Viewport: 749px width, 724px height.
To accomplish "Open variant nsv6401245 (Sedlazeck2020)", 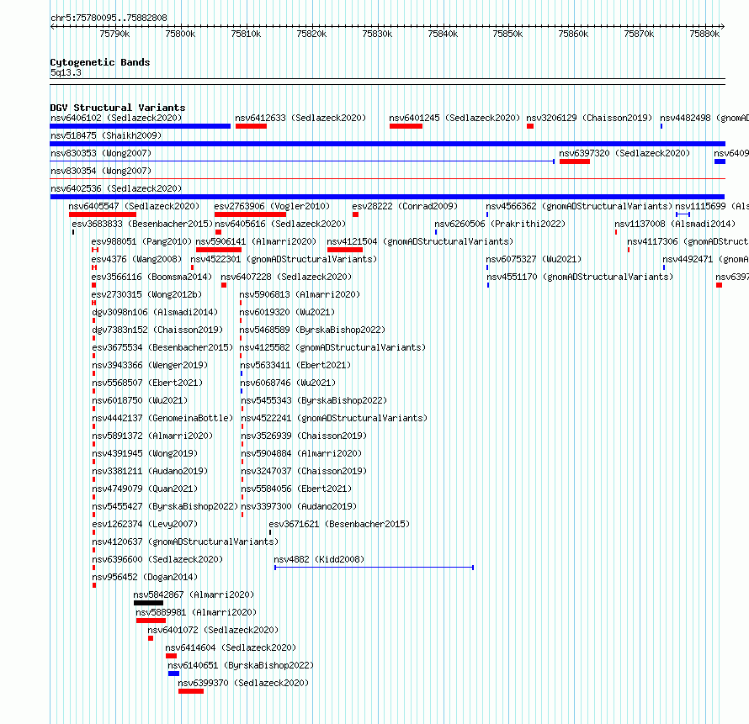I will [x=454, y=118].
